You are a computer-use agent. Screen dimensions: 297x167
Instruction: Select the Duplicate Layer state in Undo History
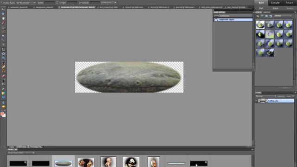pos(233,19)
